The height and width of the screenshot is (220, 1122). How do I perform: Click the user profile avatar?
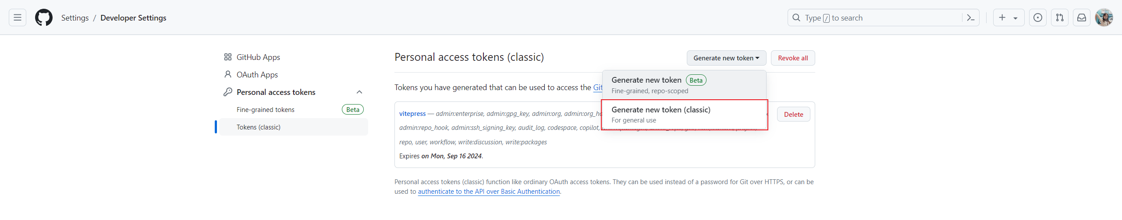(1104, 17)
